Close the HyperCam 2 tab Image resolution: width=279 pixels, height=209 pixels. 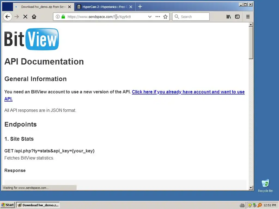point(131,7)
